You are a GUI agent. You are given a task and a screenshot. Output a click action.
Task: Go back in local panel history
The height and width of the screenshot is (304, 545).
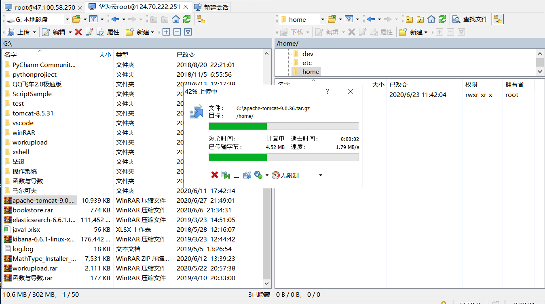click(115, 19)
